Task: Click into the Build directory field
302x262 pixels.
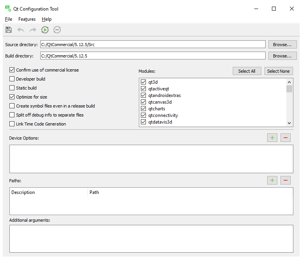Action: click(153, 56)
